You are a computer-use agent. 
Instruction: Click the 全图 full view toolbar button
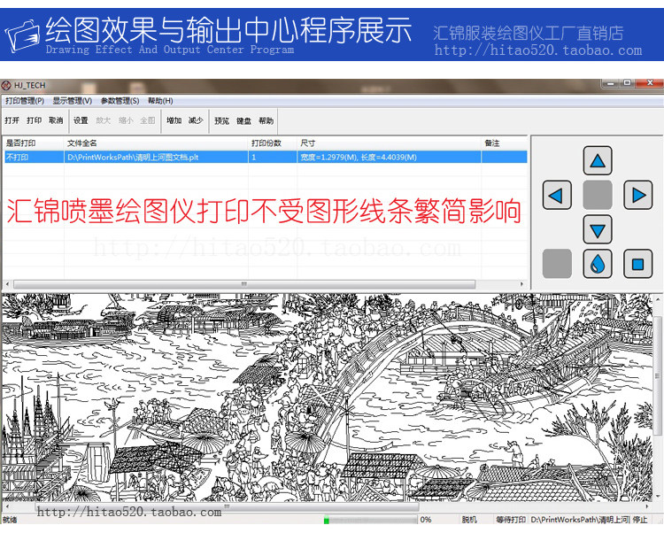tap(147, 120)
